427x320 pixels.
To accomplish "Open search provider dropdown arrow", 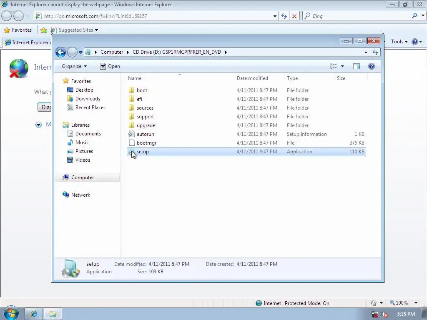I will point(423,16).
